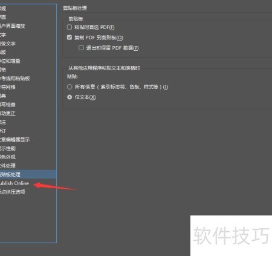Select the 词典 category in the list
Image resolution: width=272 pixels, height=256 pixels.
click(x=28, y=96)
